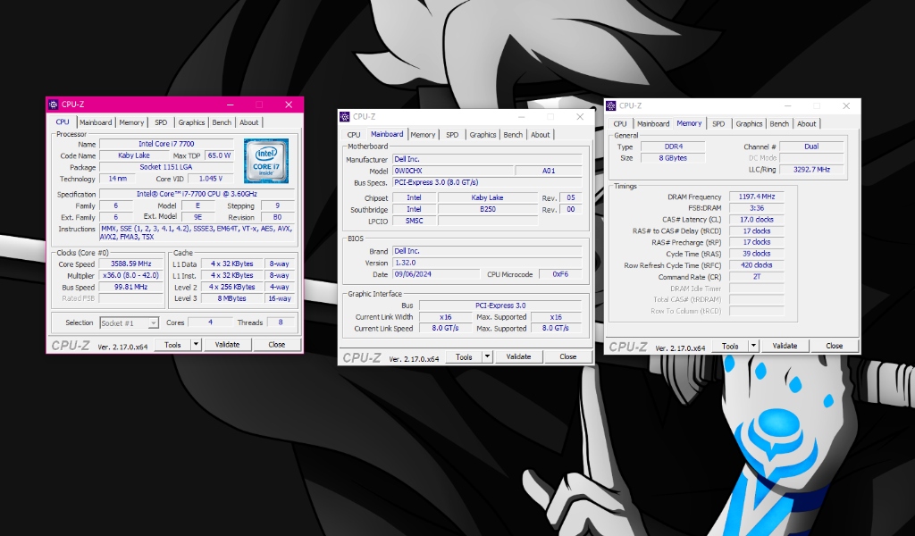Click the Close button in the Mainboard window

(567, 356)
